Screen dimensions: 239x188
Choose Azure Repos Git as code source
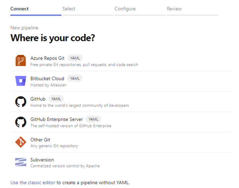[47, 58]
